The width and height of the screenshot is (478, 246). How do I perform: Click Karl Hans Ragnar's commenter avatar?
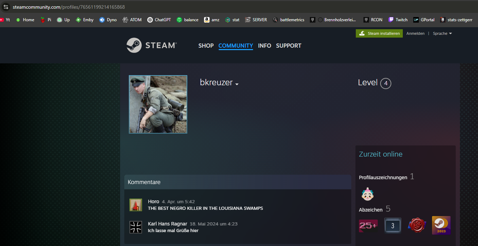coord(135,227)
